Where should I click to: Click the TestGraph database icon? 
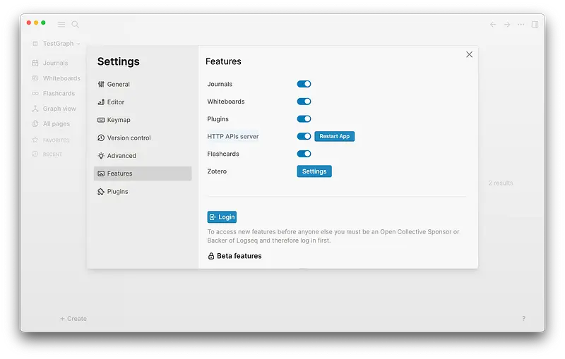pyautogui.click(x=35, y=44)
